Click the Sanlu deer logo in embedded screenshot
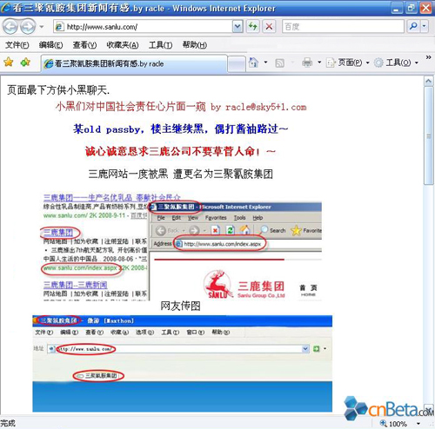The image size is (435, 429). (x=217, y=284)
